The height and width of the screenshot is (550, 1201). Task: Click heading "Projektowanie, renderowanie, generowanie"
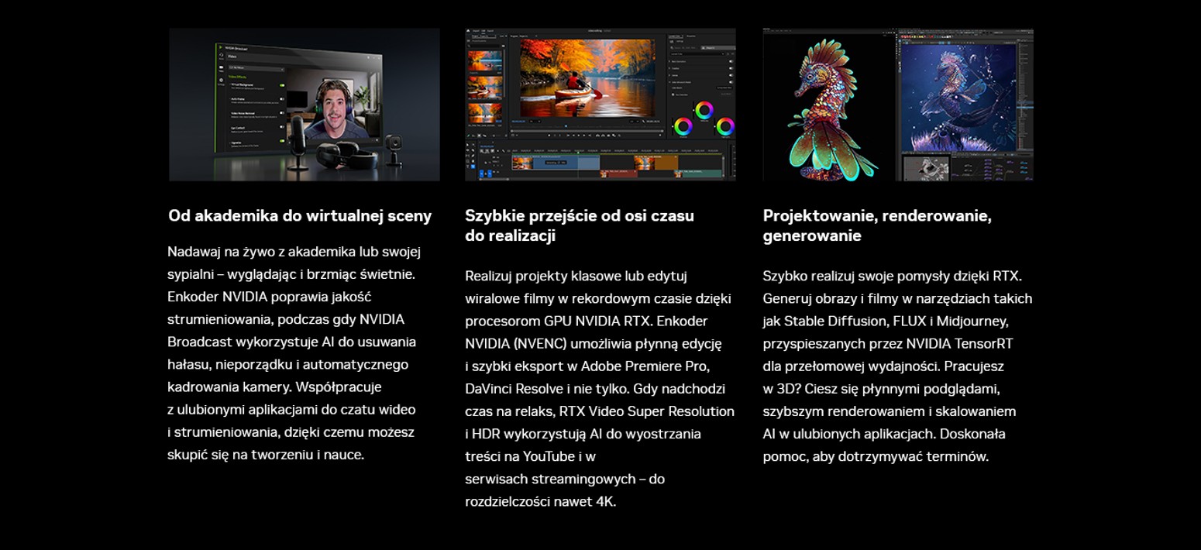tap(877, 225)
